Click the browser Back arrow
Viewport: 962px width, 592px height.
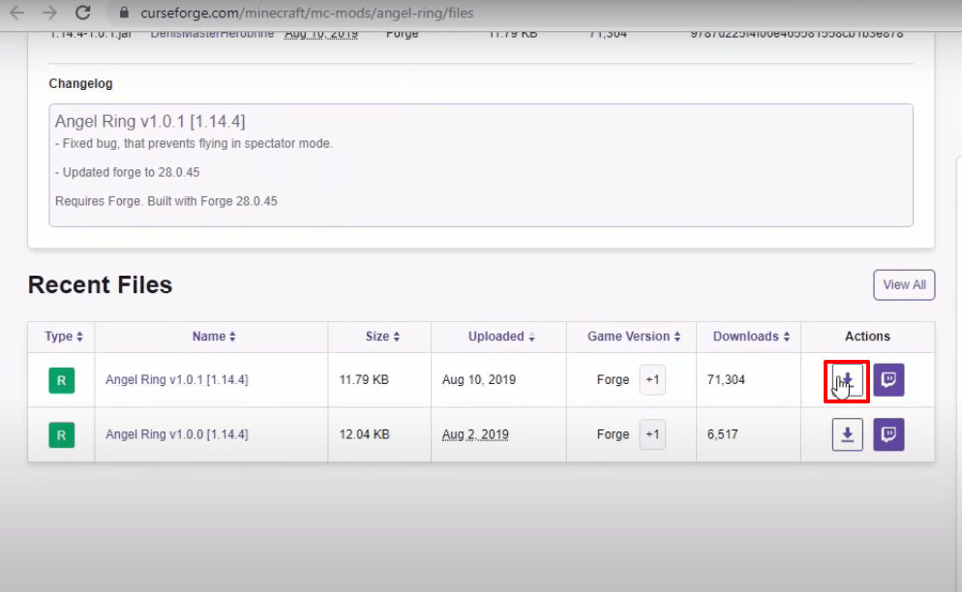click(17, 13)
